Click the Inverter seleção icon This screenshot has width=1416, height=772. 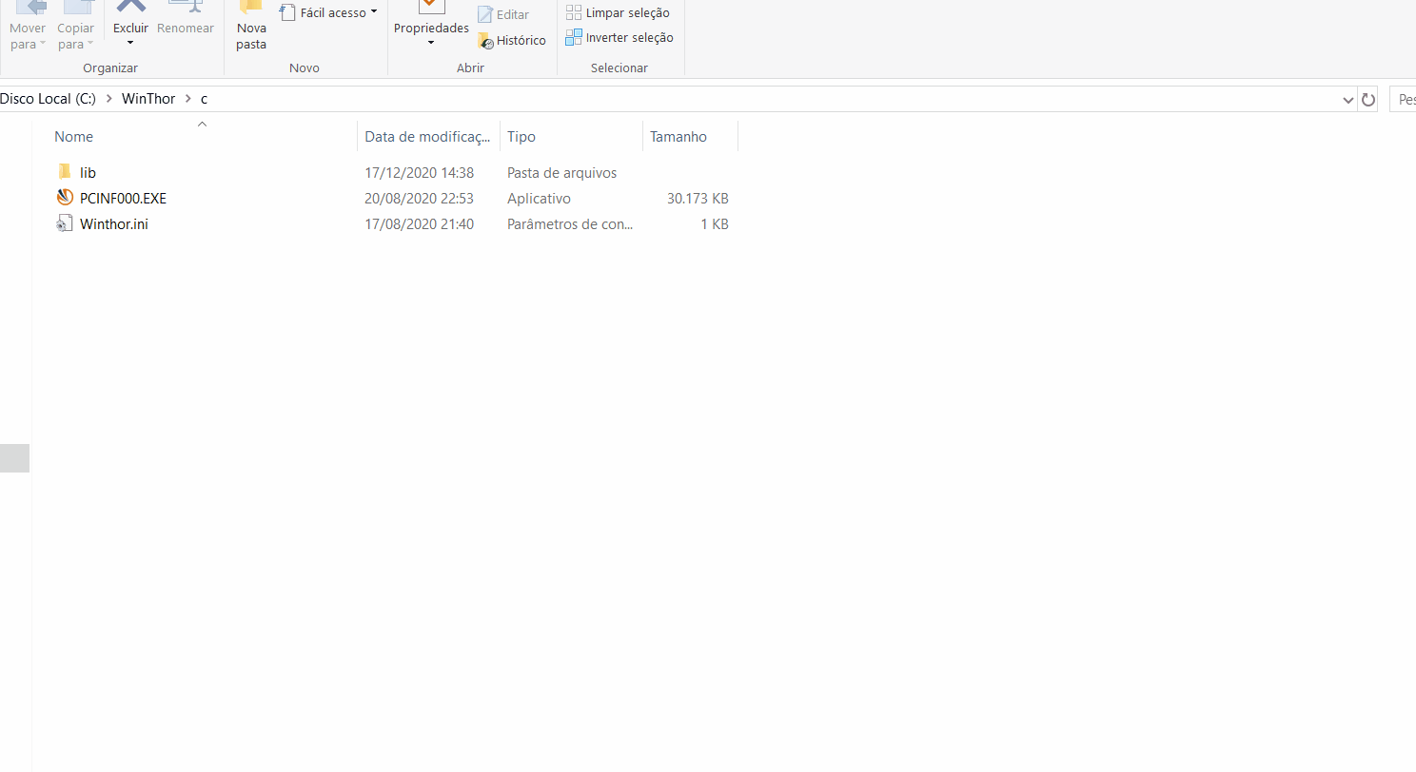pos(574,38)
